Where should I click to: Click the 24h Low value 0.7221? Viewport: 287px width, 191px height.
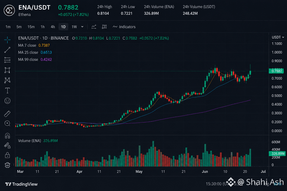coord(127,13)
